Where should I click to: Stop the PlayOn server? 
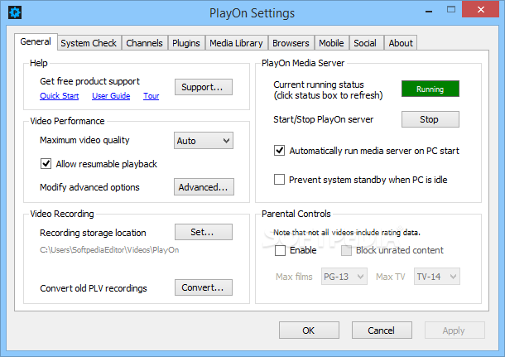[430, 119]
